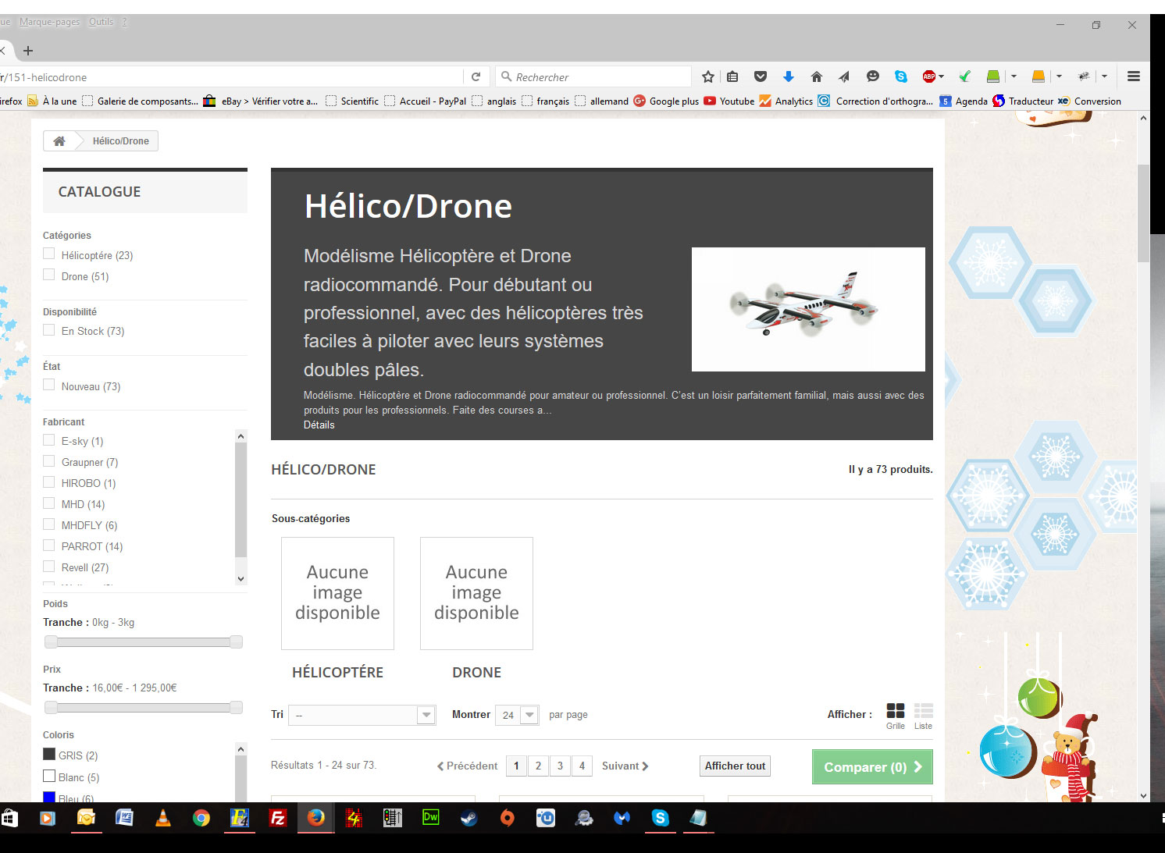Screen dimensions: 1165x853
Task: Launch Google Chrome from taskbar
Action: pos(201,818)
